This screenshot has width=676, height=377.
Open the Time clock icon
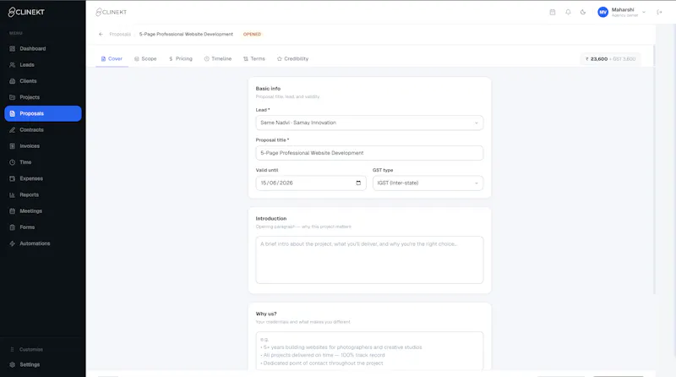point(12,162)
